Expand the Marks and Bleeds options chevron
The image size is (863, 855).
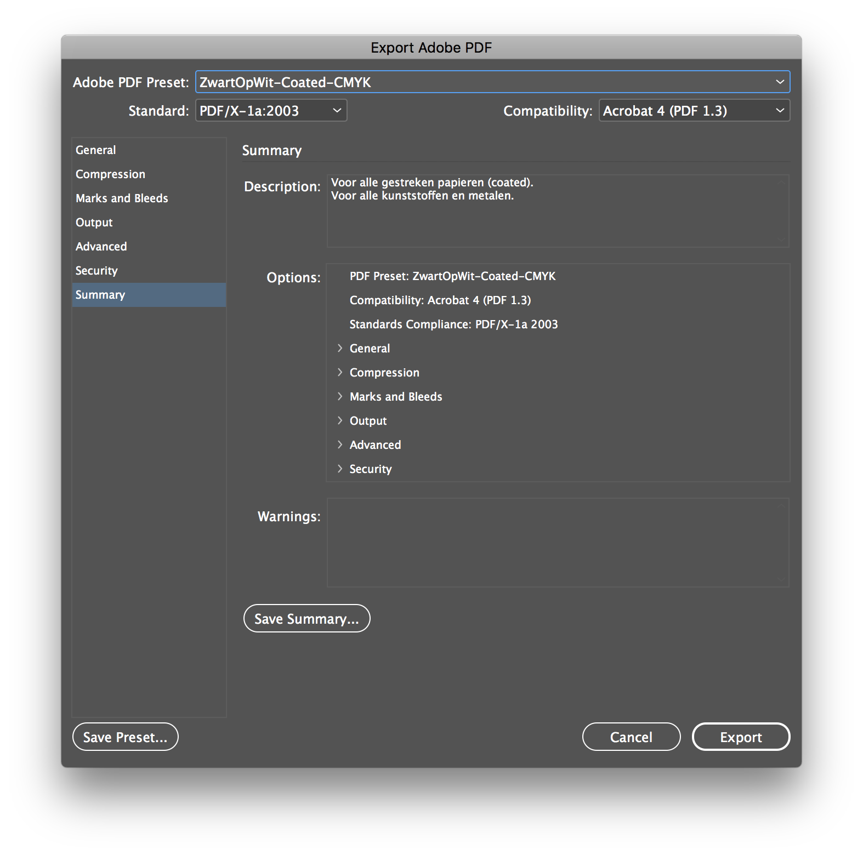pos(340,397)
